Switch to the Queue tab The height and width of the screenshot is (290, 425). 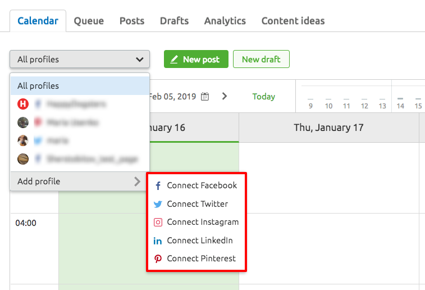tap(89, 21)
